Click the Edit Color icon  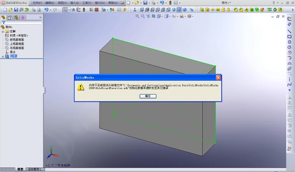pyautogui.click(x=91, y=10)
